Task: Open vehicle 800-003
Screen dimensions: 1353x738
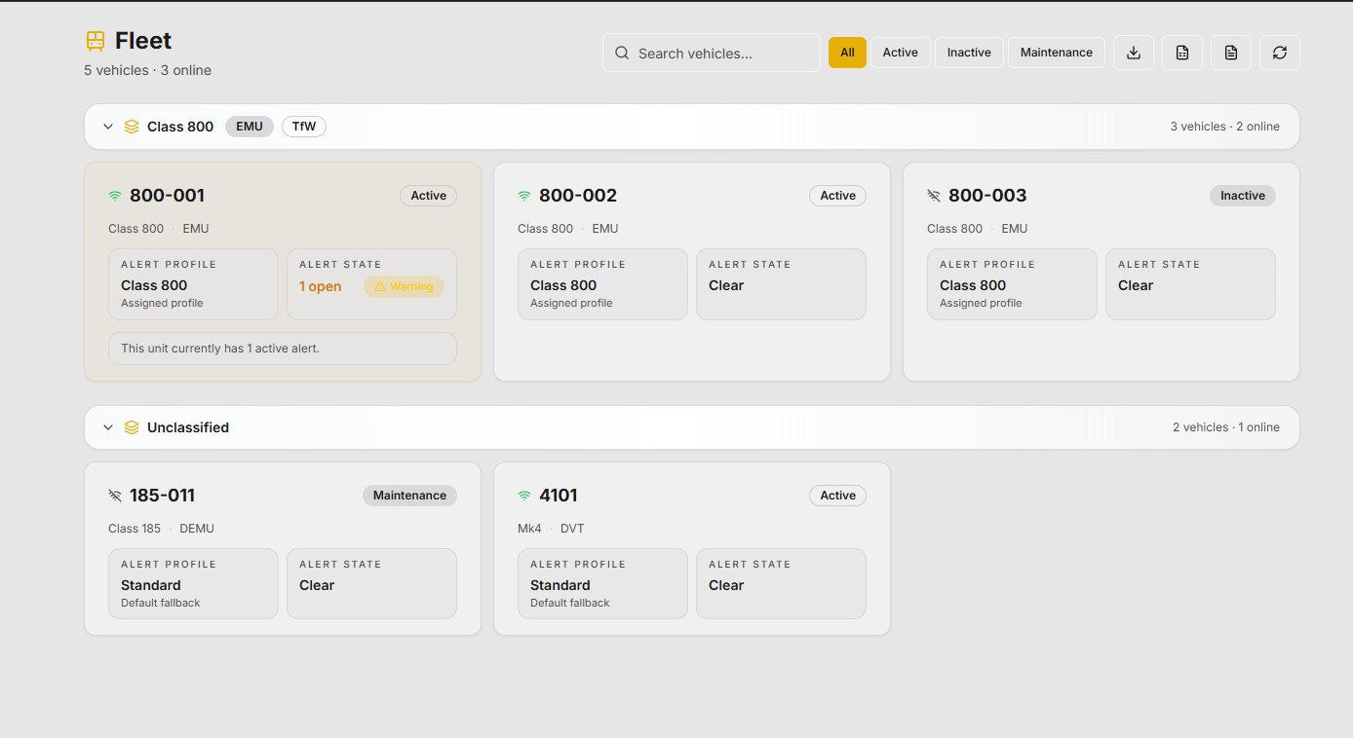Action: (x=1102, y=272)
